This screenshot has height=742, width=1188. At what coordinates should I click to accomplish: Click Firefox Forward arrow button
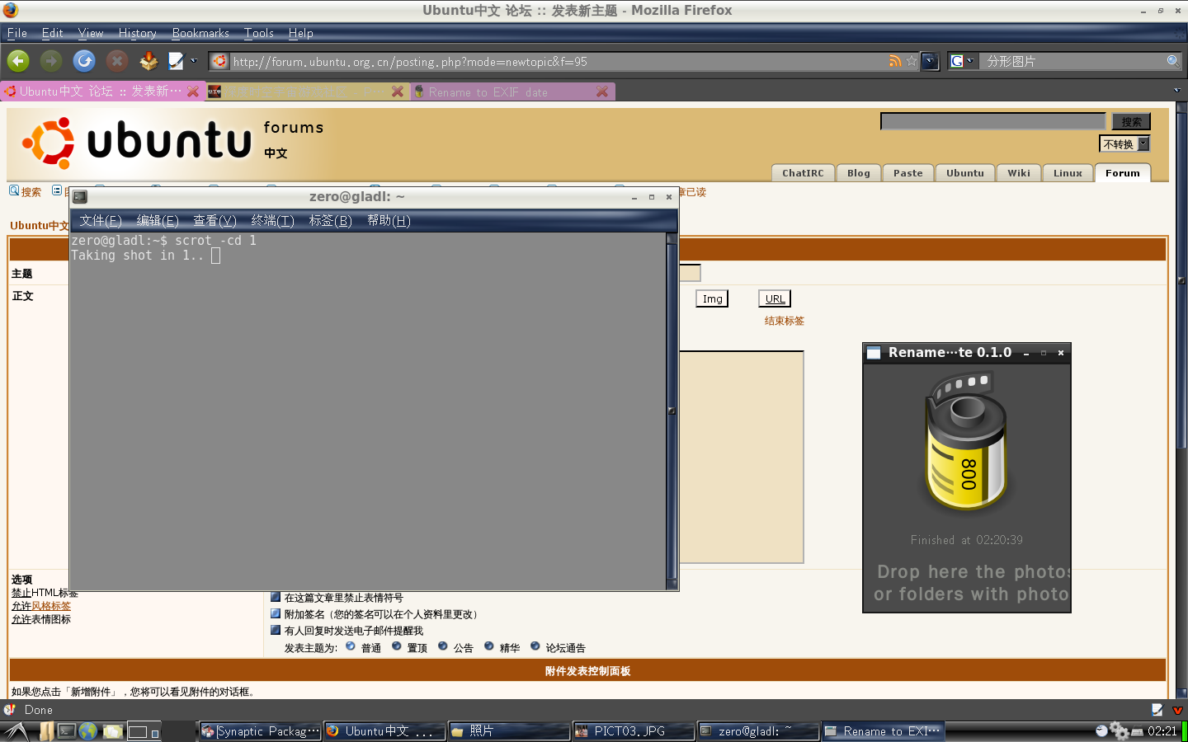(51, 61)
